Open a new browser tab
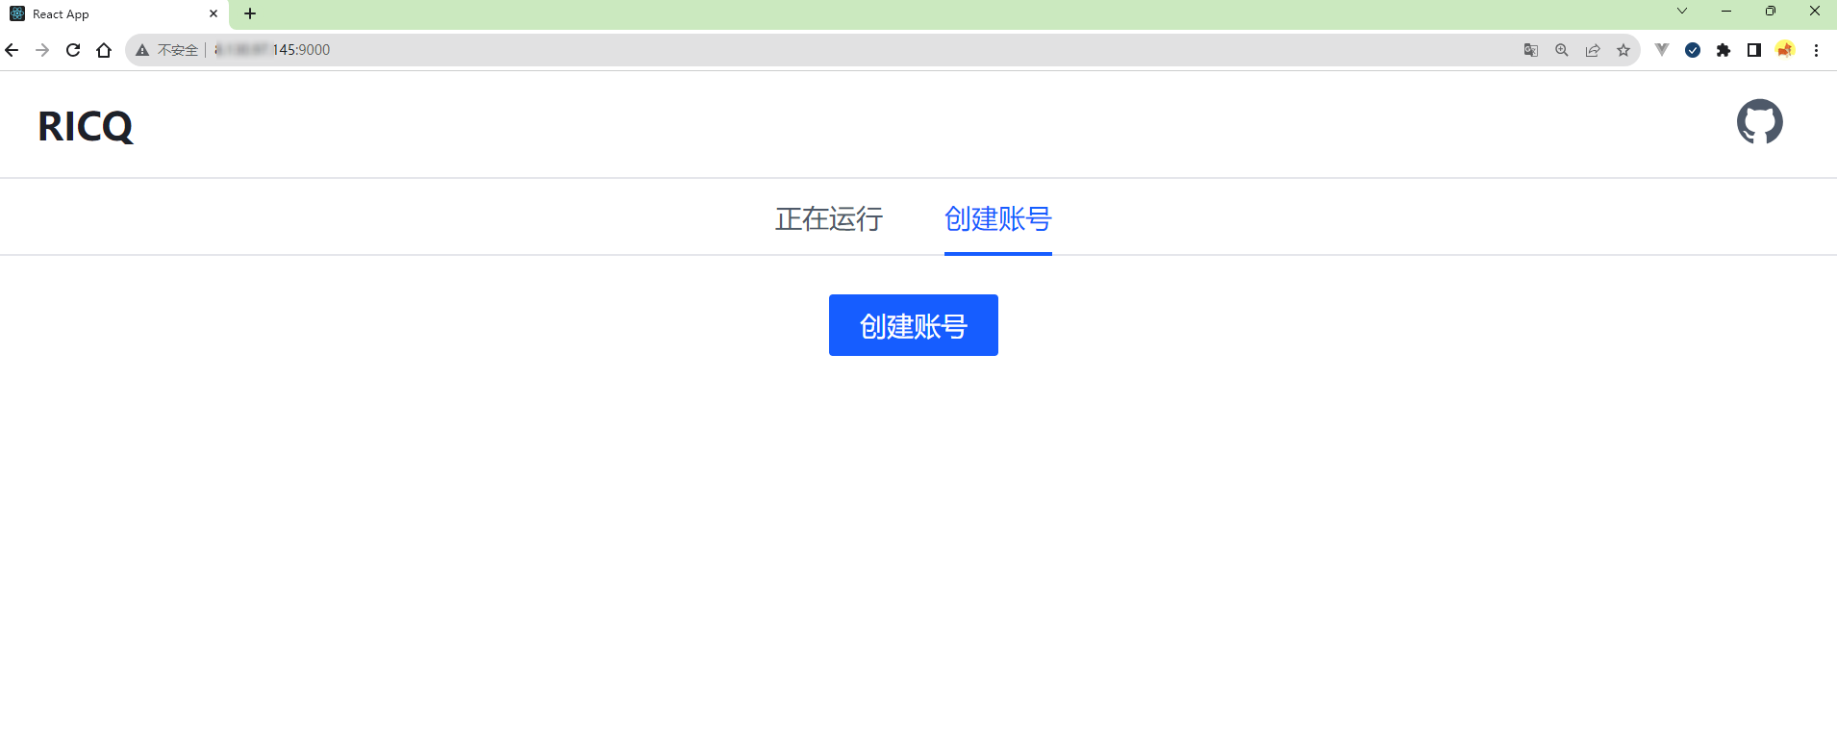 (x=250, y=13)
